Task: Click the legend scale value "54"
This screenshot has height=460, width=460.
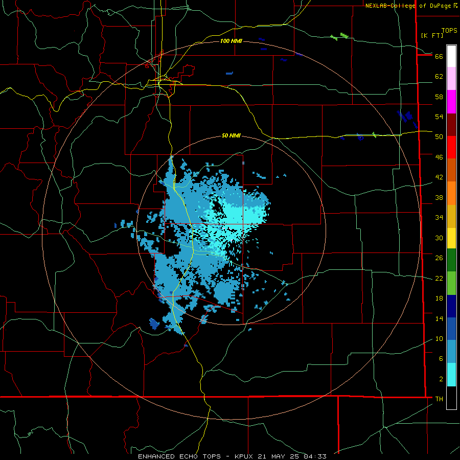Action: (439, 117)
